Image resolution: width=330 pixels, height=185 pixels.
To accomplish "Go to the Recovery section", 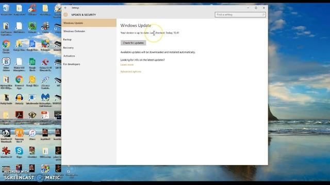I will [x=89, y=48].
